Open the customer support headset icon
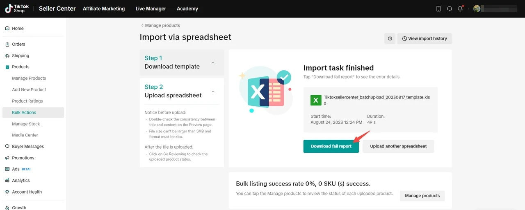This screenshot has height=210, width=525. pos(450,9)
